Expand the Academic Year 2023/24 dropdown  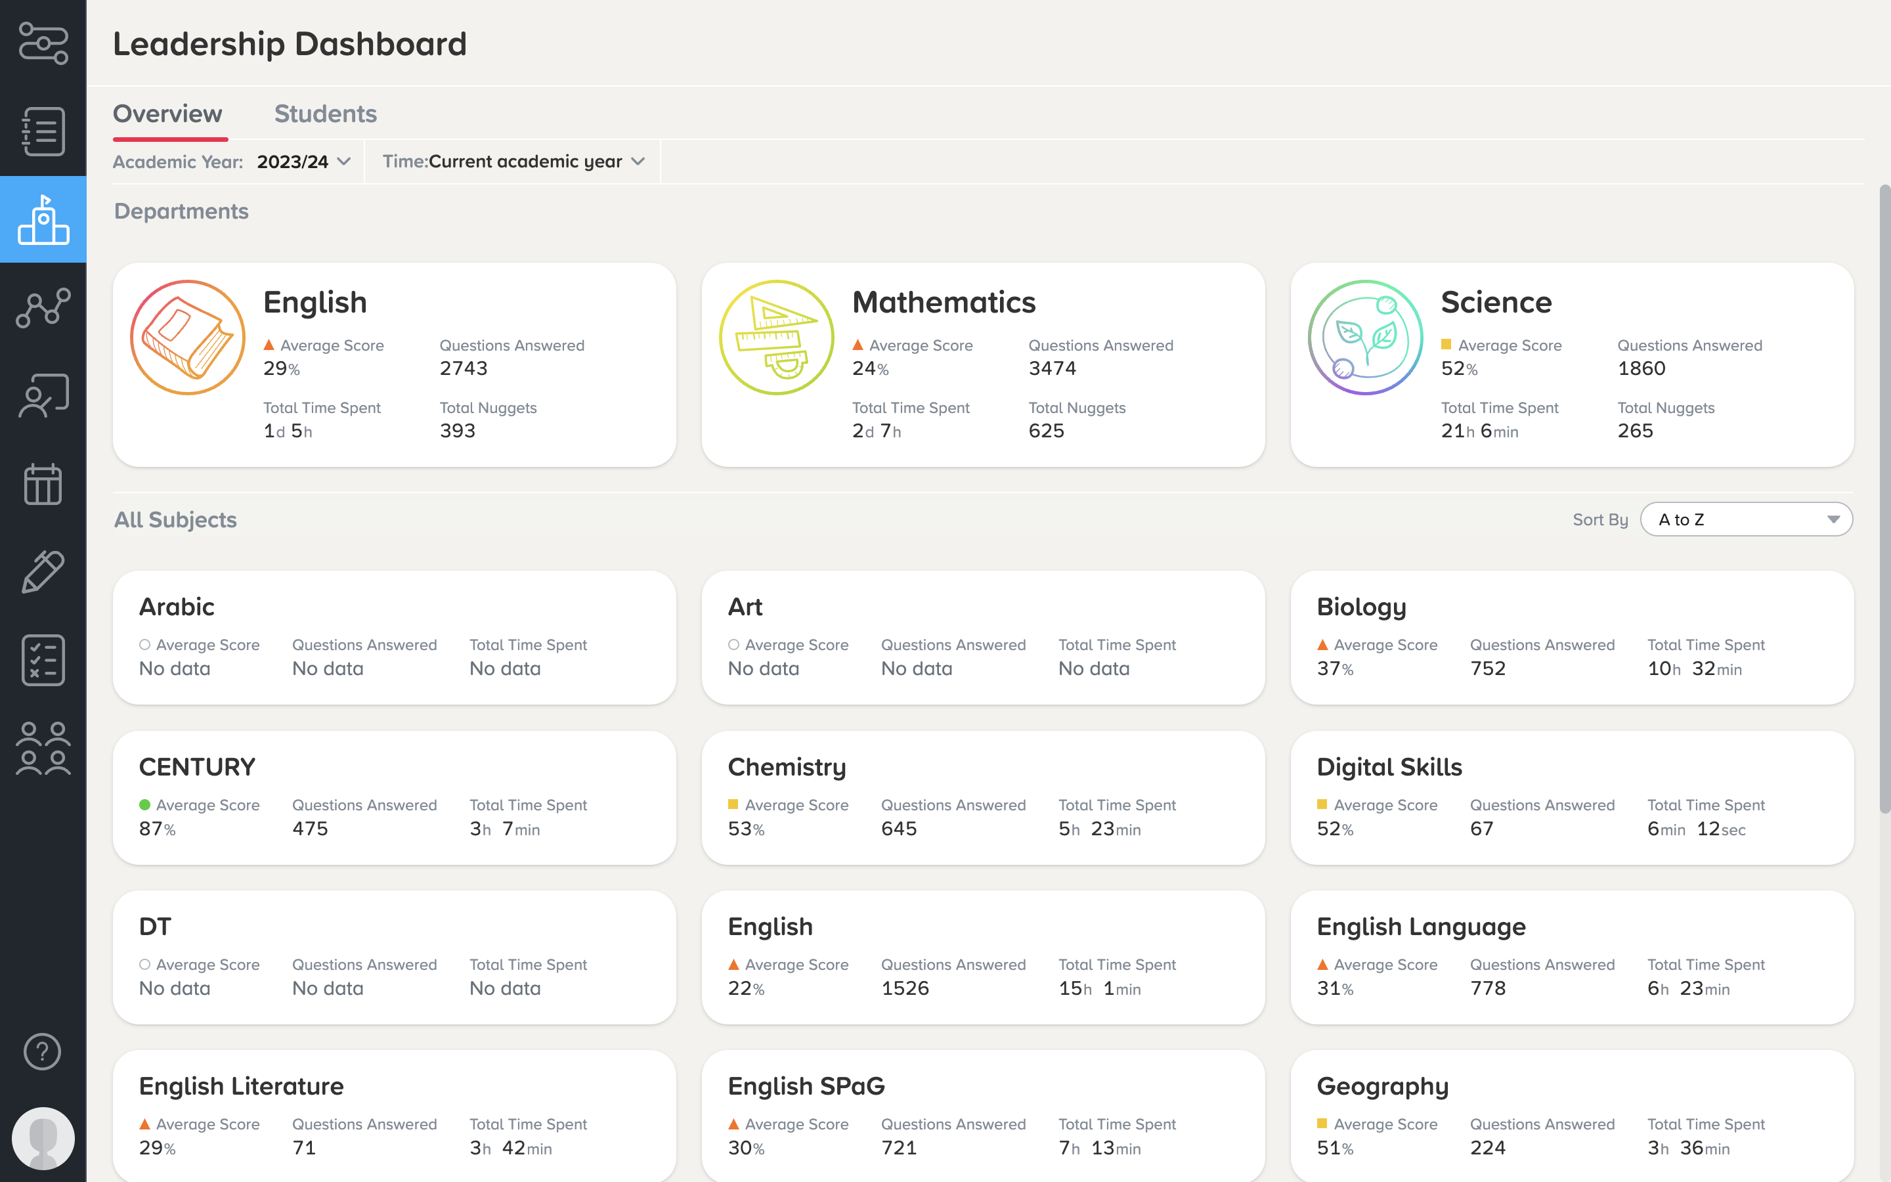303,162
